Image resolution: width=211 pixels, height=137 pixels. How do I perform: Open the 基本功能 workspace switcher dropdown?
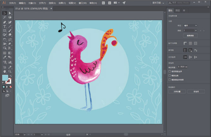click(x=160, y=3)
